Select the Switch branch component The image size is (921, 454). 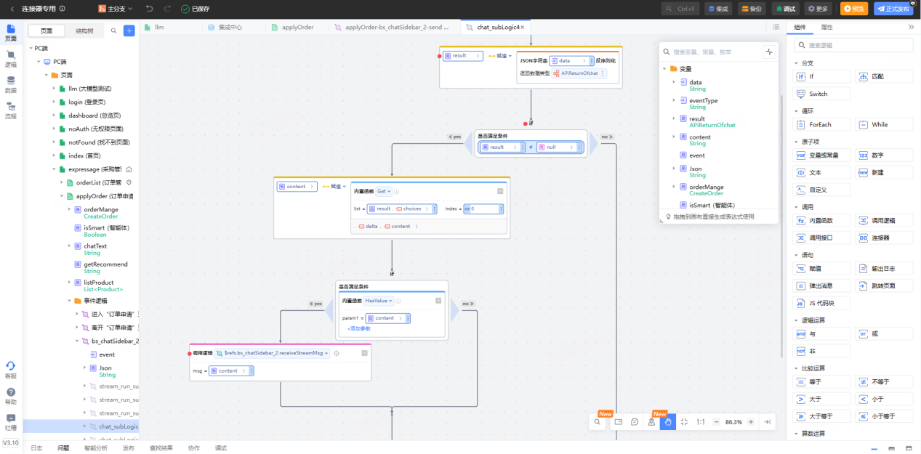click(821, 94)
